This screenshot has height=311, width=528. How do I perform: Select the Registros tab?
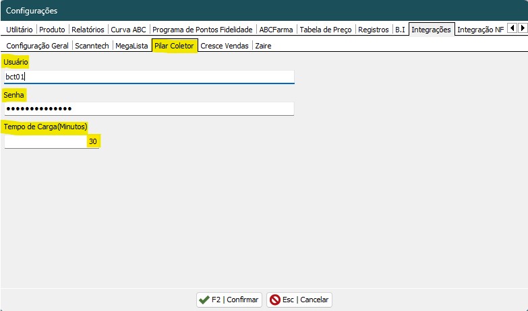coord(373,30)
